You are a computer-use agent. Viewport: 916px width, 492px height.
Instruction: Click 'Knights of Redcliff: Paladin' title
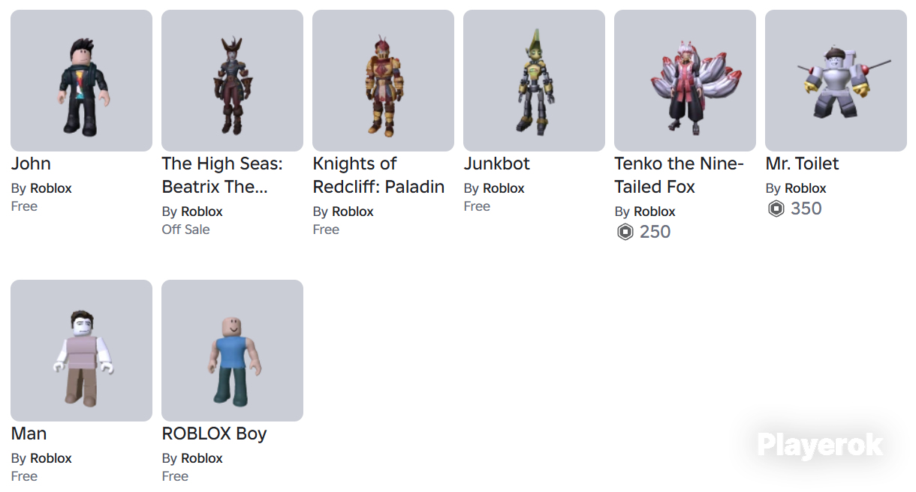pyautogui.click(x=378, y=175)
